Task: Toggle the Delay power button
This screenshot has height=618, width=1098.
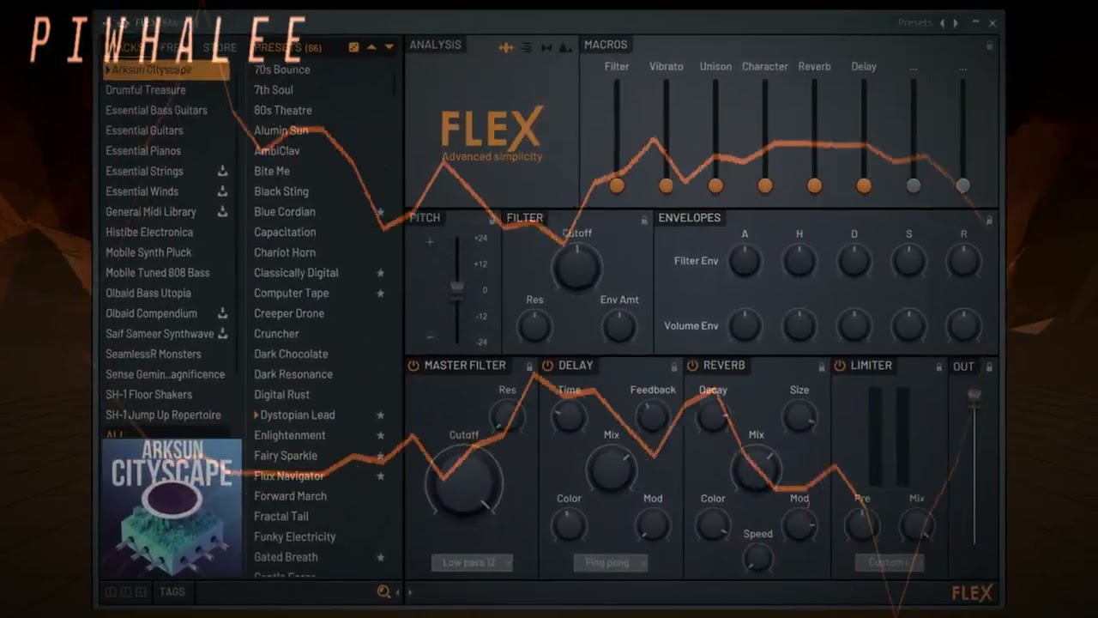Action: pyautogui.click(x=547, y=366)
